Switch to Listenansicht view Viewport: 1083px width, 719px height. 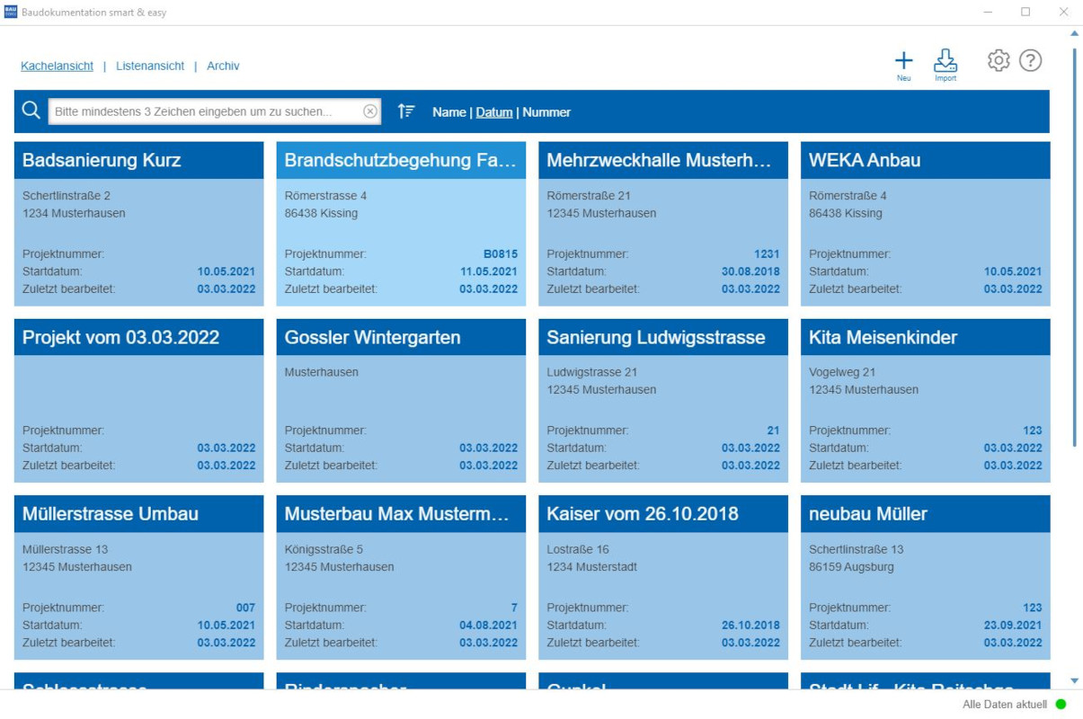click(x=150, y=66)
